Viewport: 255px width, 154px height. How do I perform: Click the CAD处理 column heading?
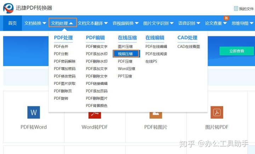pyautogui.click(x=187, y=37)
